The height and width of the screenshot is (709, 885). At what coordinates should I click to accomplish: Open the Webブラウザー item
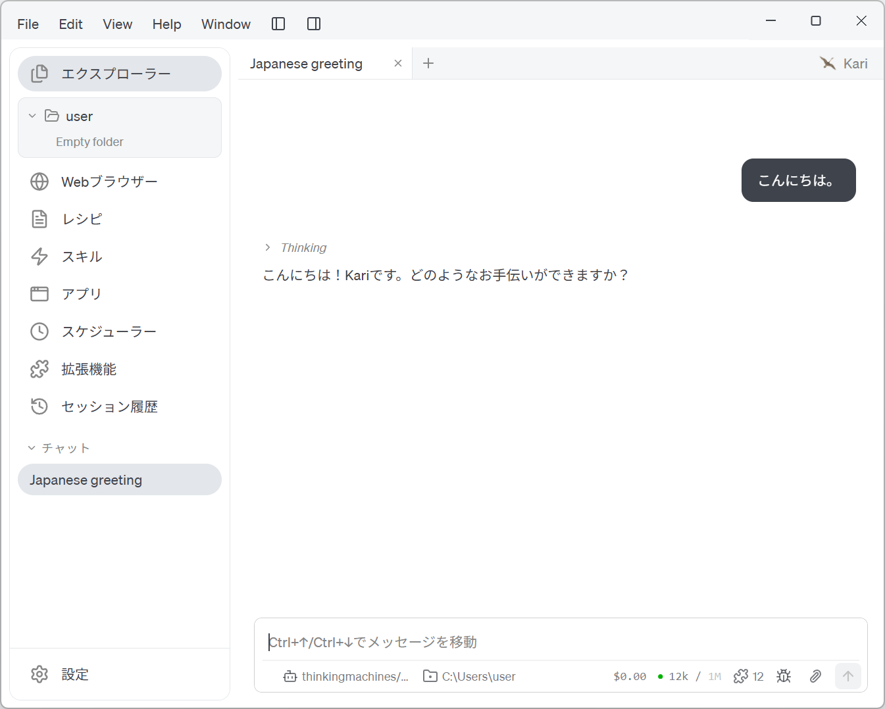pyautogui.click(x=120, y=182)
